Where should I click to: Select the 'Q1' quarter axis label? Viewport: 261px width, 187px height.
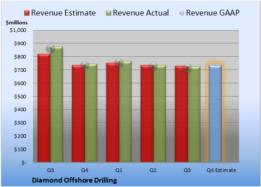(119, 170)
